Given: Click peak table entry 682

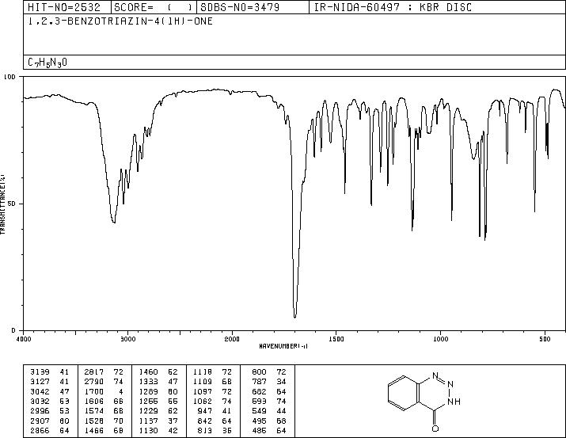Looking at the screenshot, I should 259,392.
